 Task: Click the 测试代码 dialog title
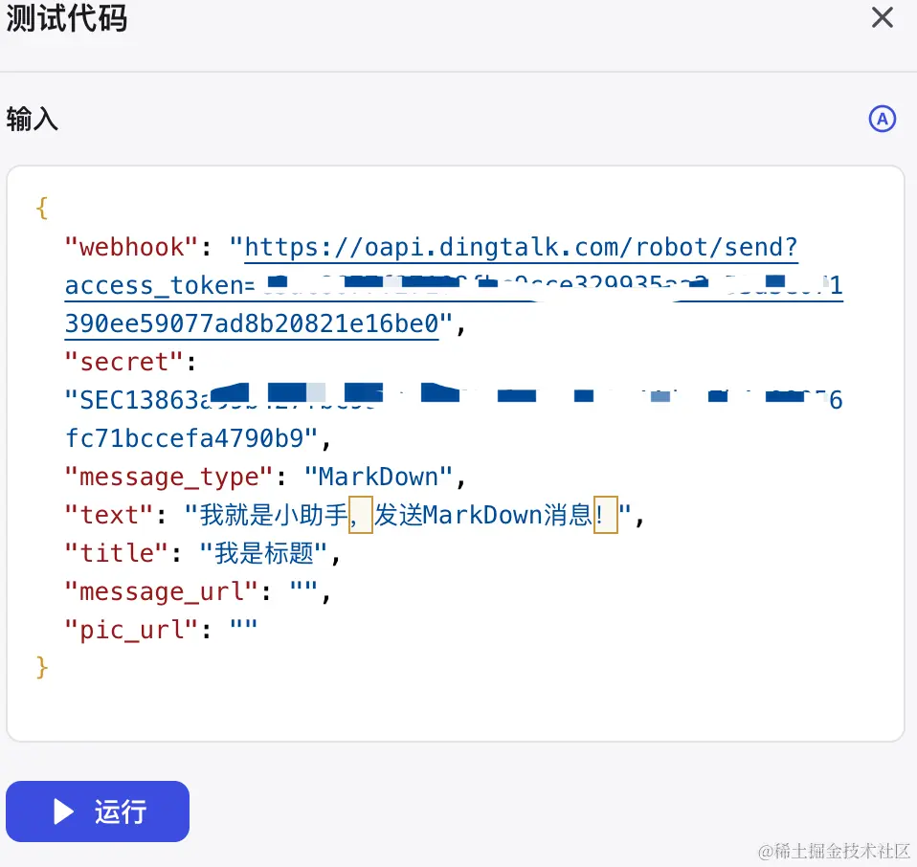(67, 17)
